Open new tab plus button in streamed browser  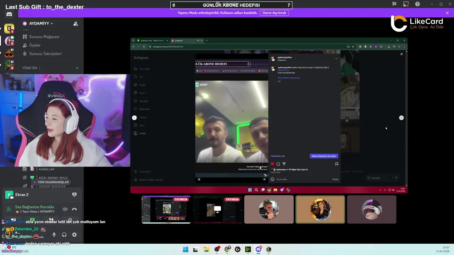[x=207, y=40]
